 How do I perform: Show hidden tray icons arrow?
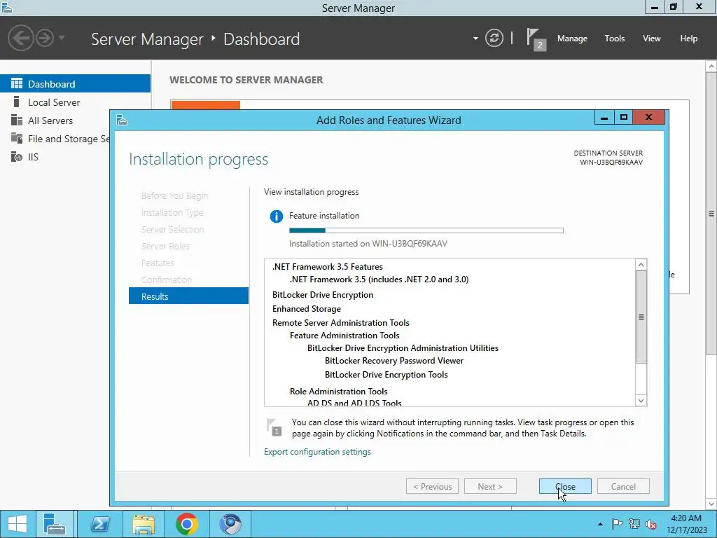click(x=600, y=524)
